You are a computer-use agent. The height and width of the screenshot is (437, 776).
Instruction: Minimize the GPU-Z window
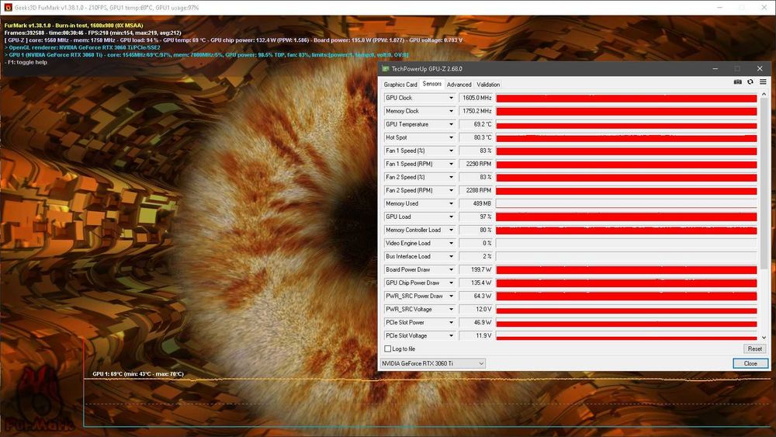pyautogui.click(x=715, y=68)
